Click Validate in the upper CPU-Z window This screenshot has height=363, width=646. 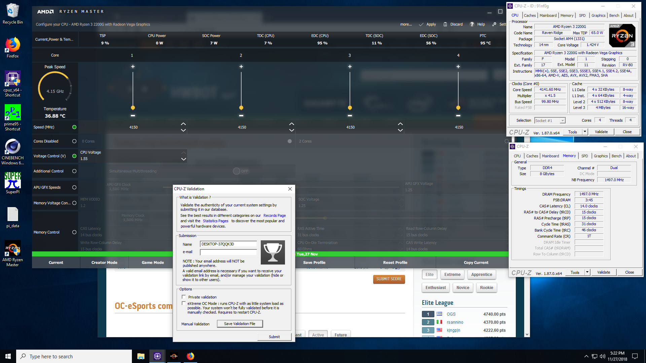click(601, 132)
